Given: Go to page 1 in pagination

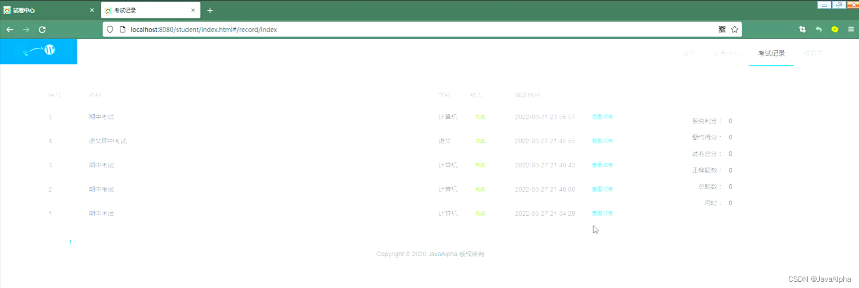Looking at the screenshot, I should pos(70,242).
